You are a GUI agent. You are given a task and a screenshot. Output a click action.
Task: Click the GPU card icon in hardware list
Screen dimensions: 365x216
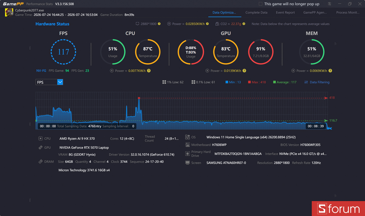[40, 148]
